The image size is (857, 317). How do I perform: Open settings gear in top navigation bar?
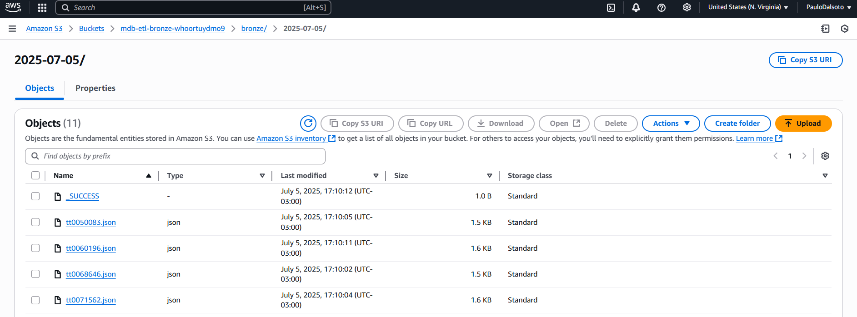pos(687,7)
